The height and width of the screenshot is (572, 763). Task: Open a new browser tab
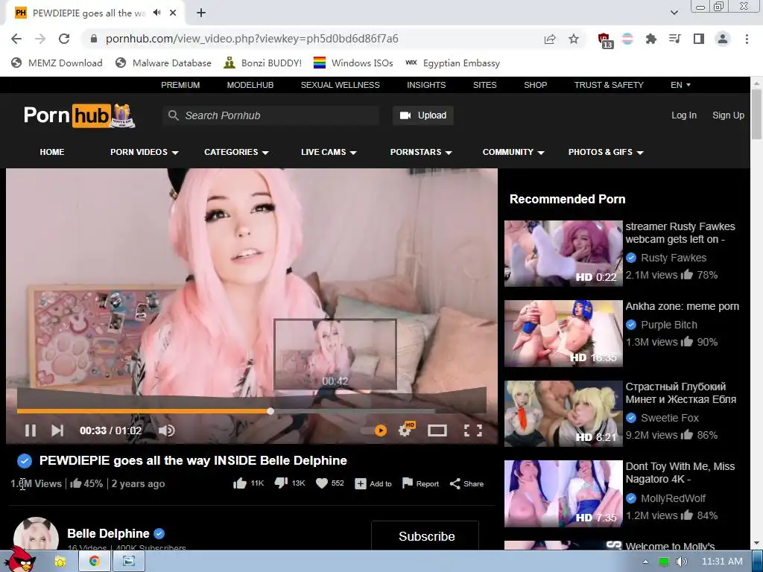pyautogui.click(x=201, y=13)
